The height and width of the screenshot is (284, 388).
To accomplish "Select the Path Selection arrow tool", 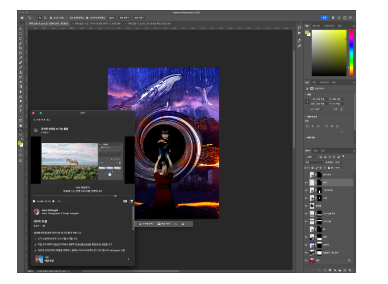I will click(21, 116).
